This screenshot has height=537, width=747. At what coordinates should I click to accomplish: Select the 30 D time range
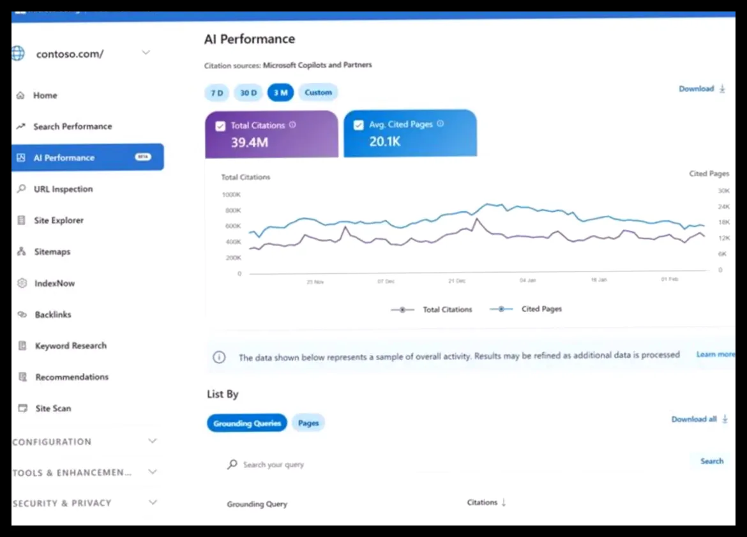pyautogui.click(x=248, y=93)
